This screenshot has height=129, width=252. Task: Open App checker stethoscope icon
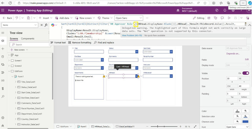tap(216, 18)
